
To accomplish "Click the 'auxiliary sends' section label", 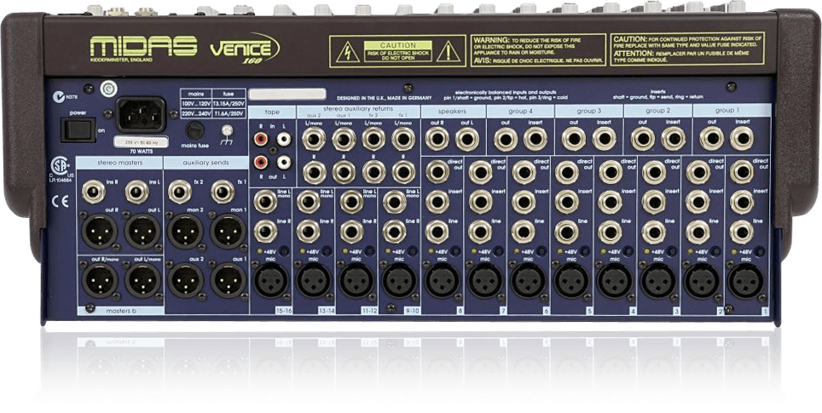I will pyautogui.click(x=206, y=163).
